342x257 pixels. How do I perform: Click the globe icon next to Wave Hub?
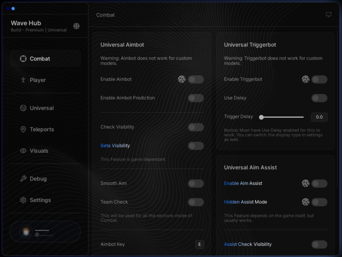coord(77,25)
